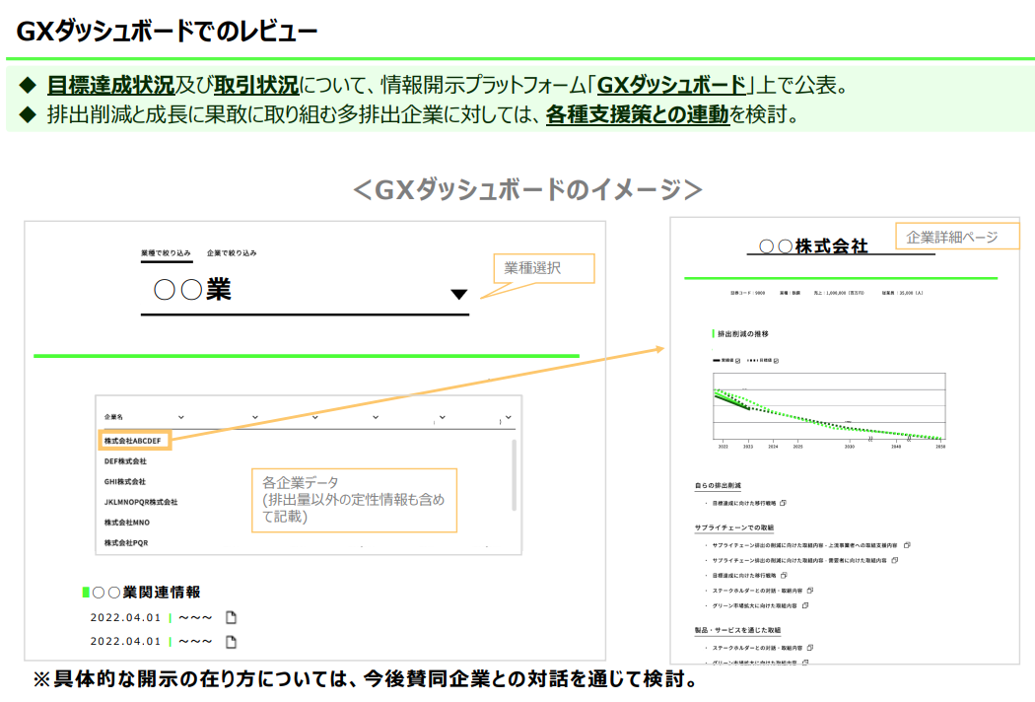1035x702 pixels.
Task: Click the popup icon beside ステークホルダーとの対話 under サプライチェーンでの取組
Action: tap(810, 591)
